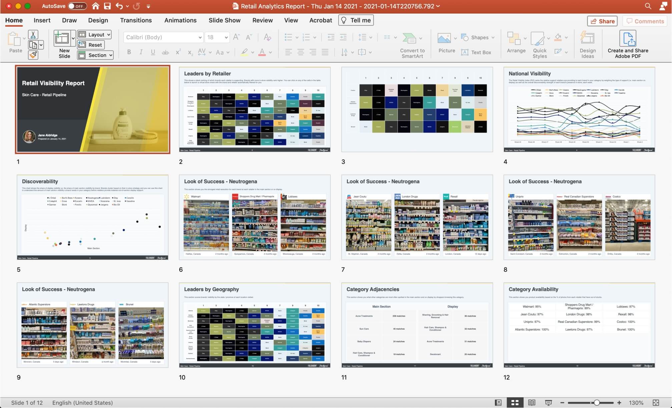
Task: Toggle Justify text alignment
Action: (325, 52)
